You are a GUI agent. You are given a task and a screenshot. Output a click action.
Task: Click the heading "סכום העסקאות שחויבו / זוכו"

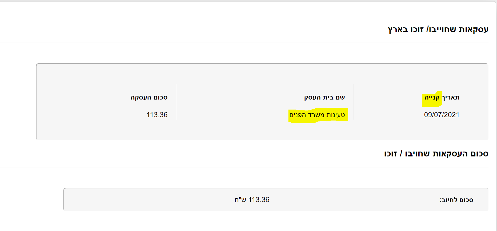point(436,154)
